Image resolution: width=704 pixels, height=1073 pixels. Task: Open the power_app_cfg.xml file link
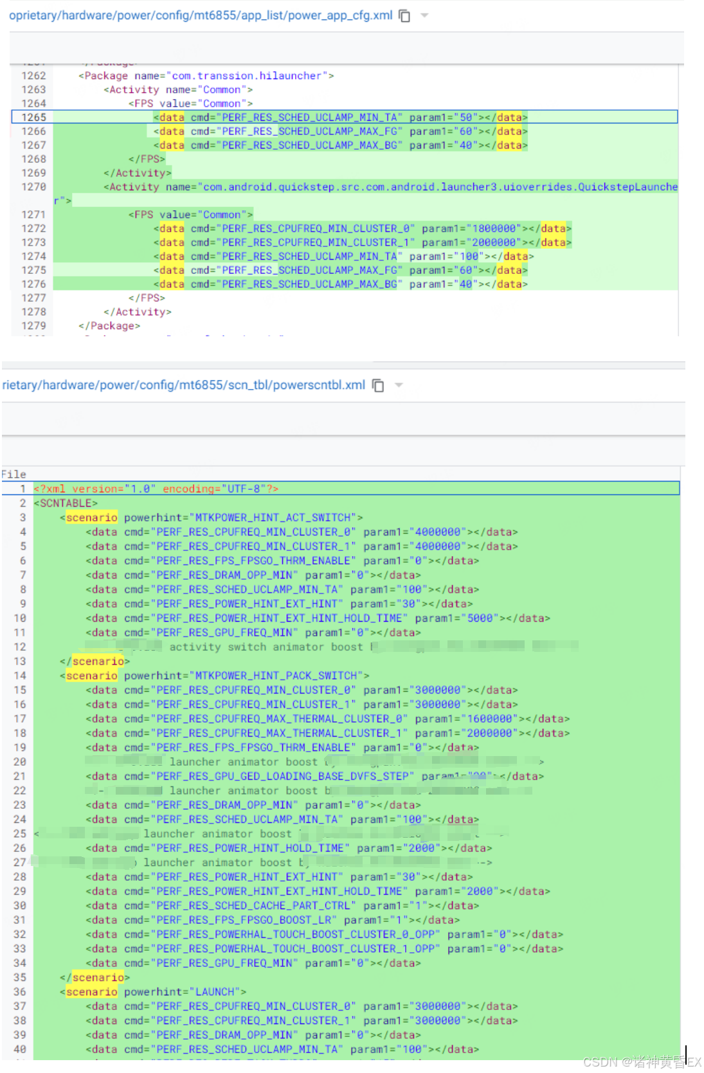(x=201, y=15)
